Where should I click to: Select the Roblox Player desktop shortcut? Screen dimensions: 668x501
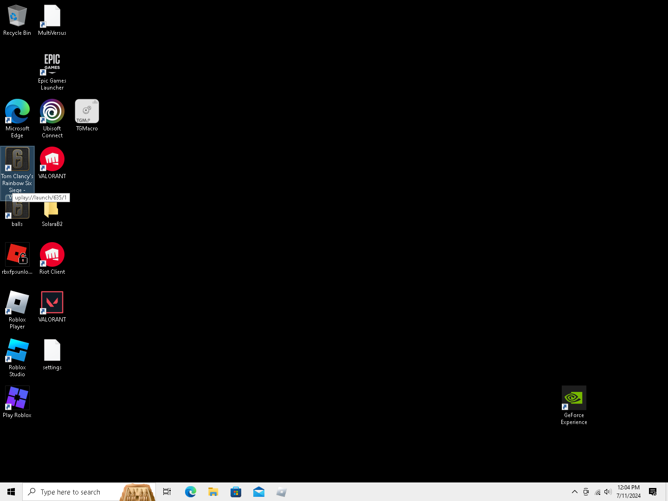17,310
